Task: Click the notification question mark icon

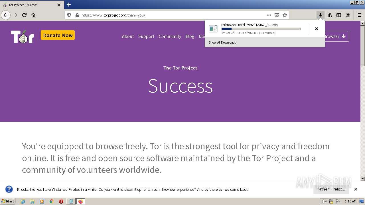Action: click(9, 189)
